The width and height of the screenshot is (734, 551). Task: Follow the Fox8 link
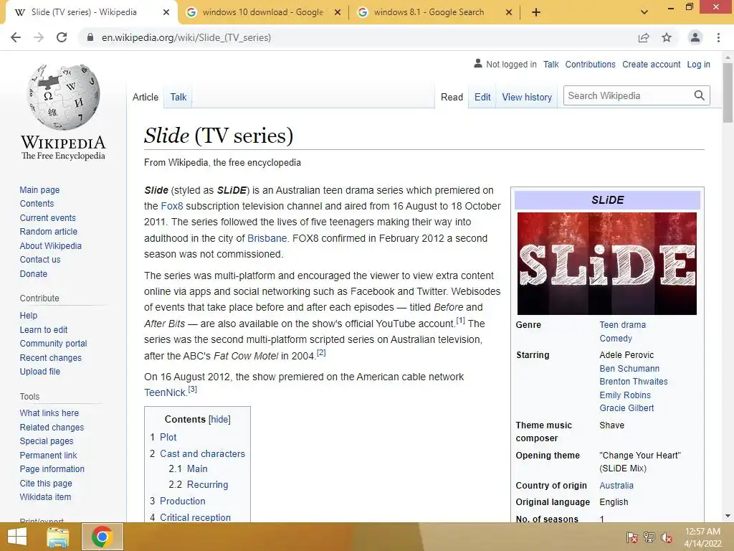pyautogui.click(x=172, y=206)
